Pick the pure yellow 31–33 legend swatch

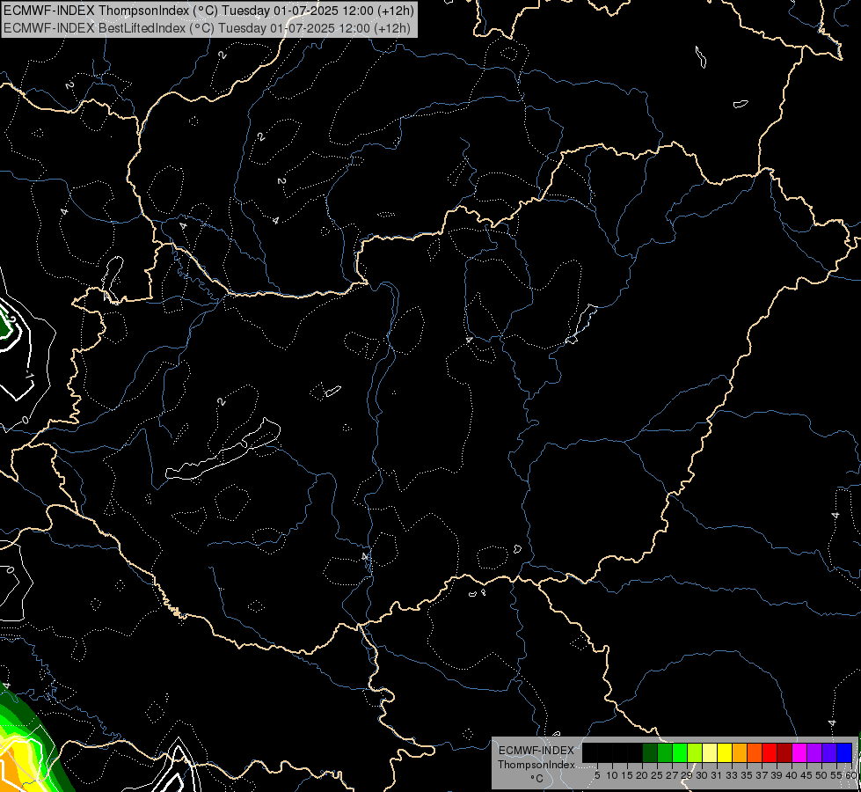tap(725, 752)
